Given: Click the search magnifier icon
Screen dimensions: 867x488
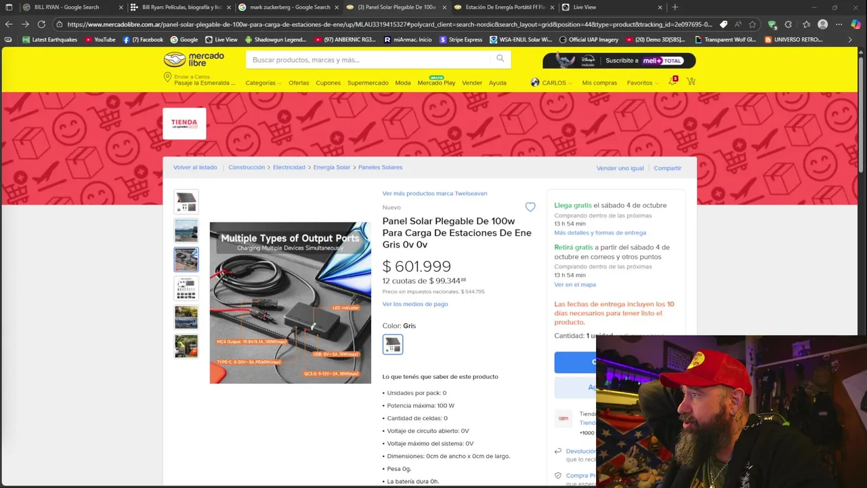Looking at the screenshot, I should [x=500, y=59].
